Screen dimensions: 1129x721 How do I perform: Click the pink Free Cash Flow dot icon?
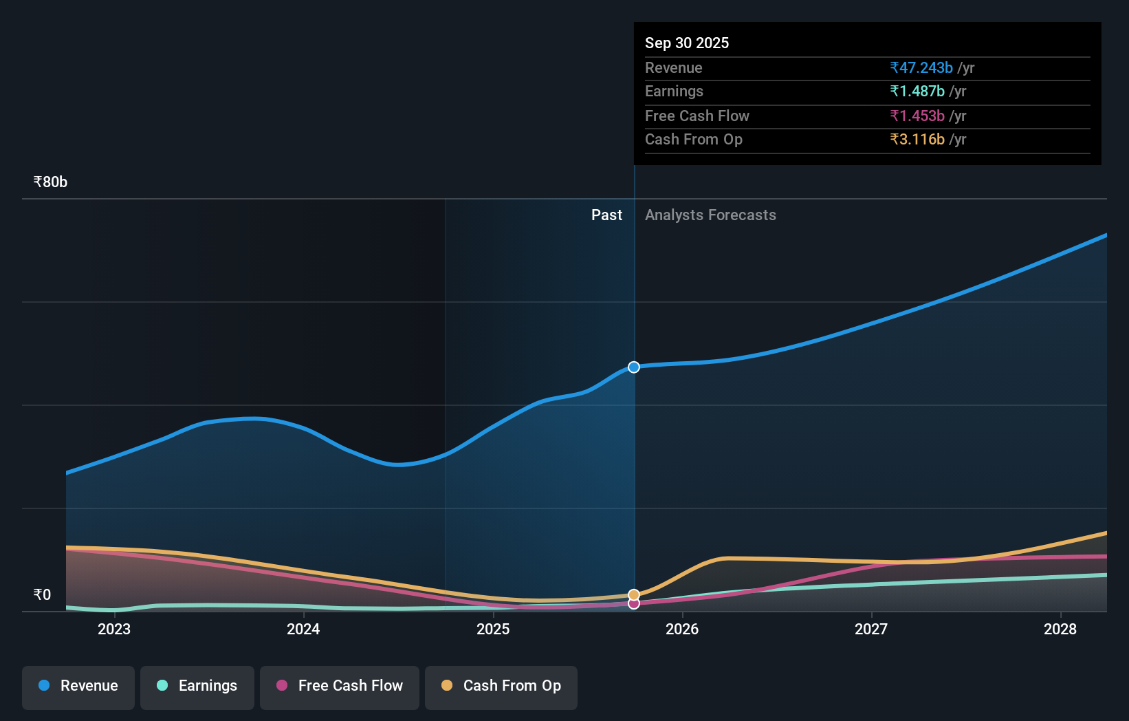coord(282,686)
